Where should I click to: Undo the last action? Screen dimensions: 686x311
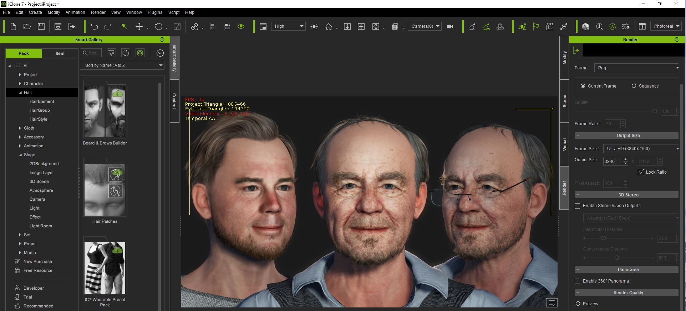94,26
